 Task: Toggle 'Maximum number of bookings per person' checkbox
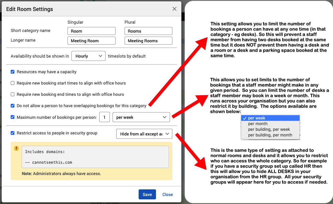13,117
